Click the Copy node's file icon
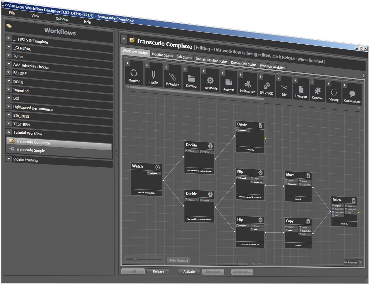The width and height of the screenshot is (369, 284). click(308, 221)
